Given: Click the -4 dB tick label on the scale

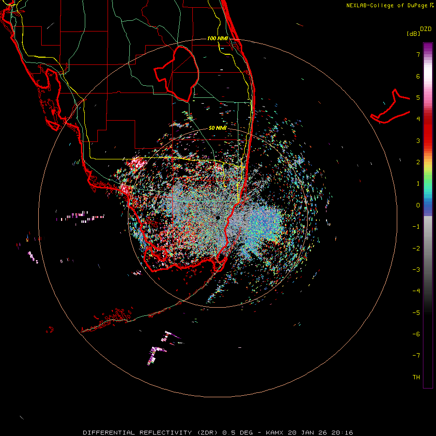Looking at the screenshot, I should (416, 291).
